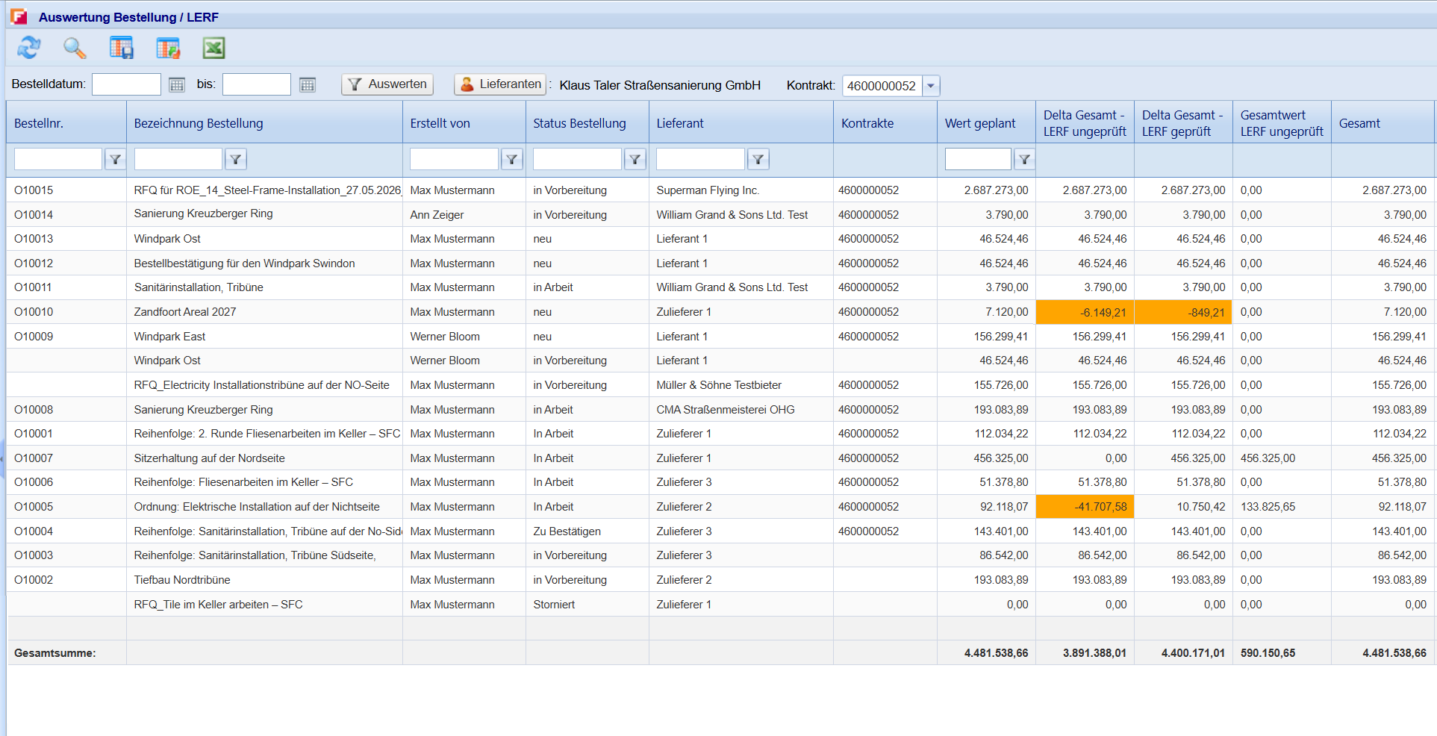
Task: Open the filter options for Lieferant column
Action: [758, 159]
